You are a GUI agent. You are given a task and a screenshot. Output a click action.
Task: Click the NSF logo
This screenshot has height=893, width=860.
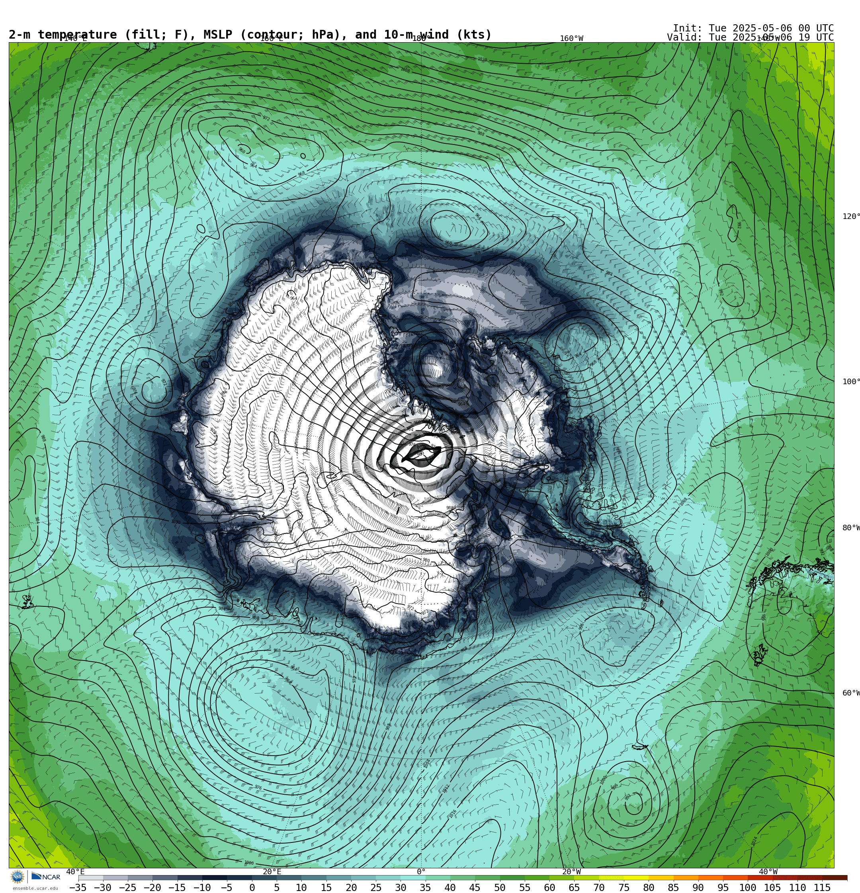[x=17, y=877]
